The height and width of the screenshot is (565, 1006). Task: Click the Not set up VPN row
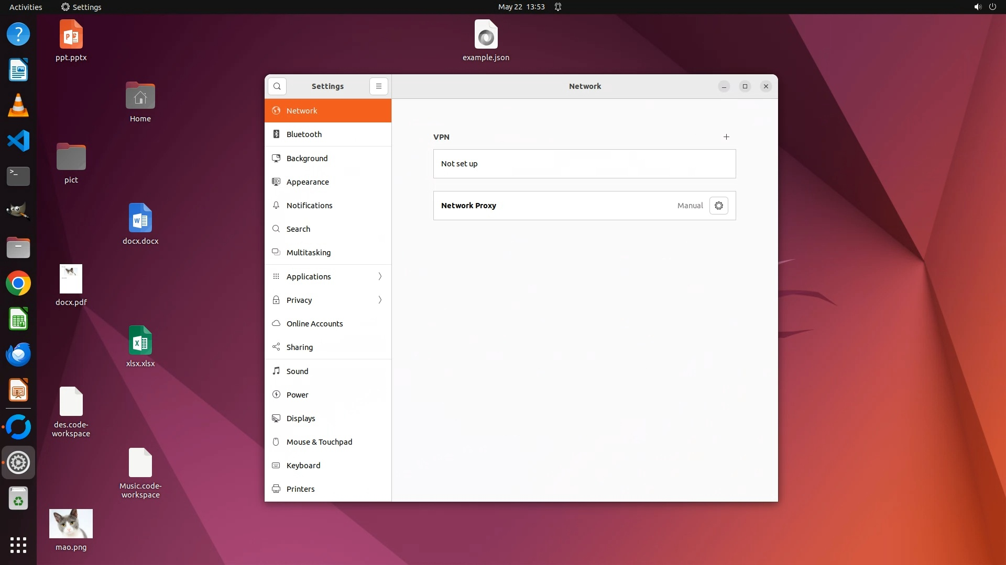click(x=584, y=164)
